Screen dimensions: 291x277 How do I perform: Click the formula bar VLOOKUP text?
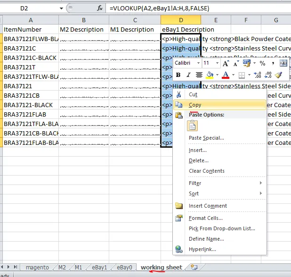tap(160, 8)
